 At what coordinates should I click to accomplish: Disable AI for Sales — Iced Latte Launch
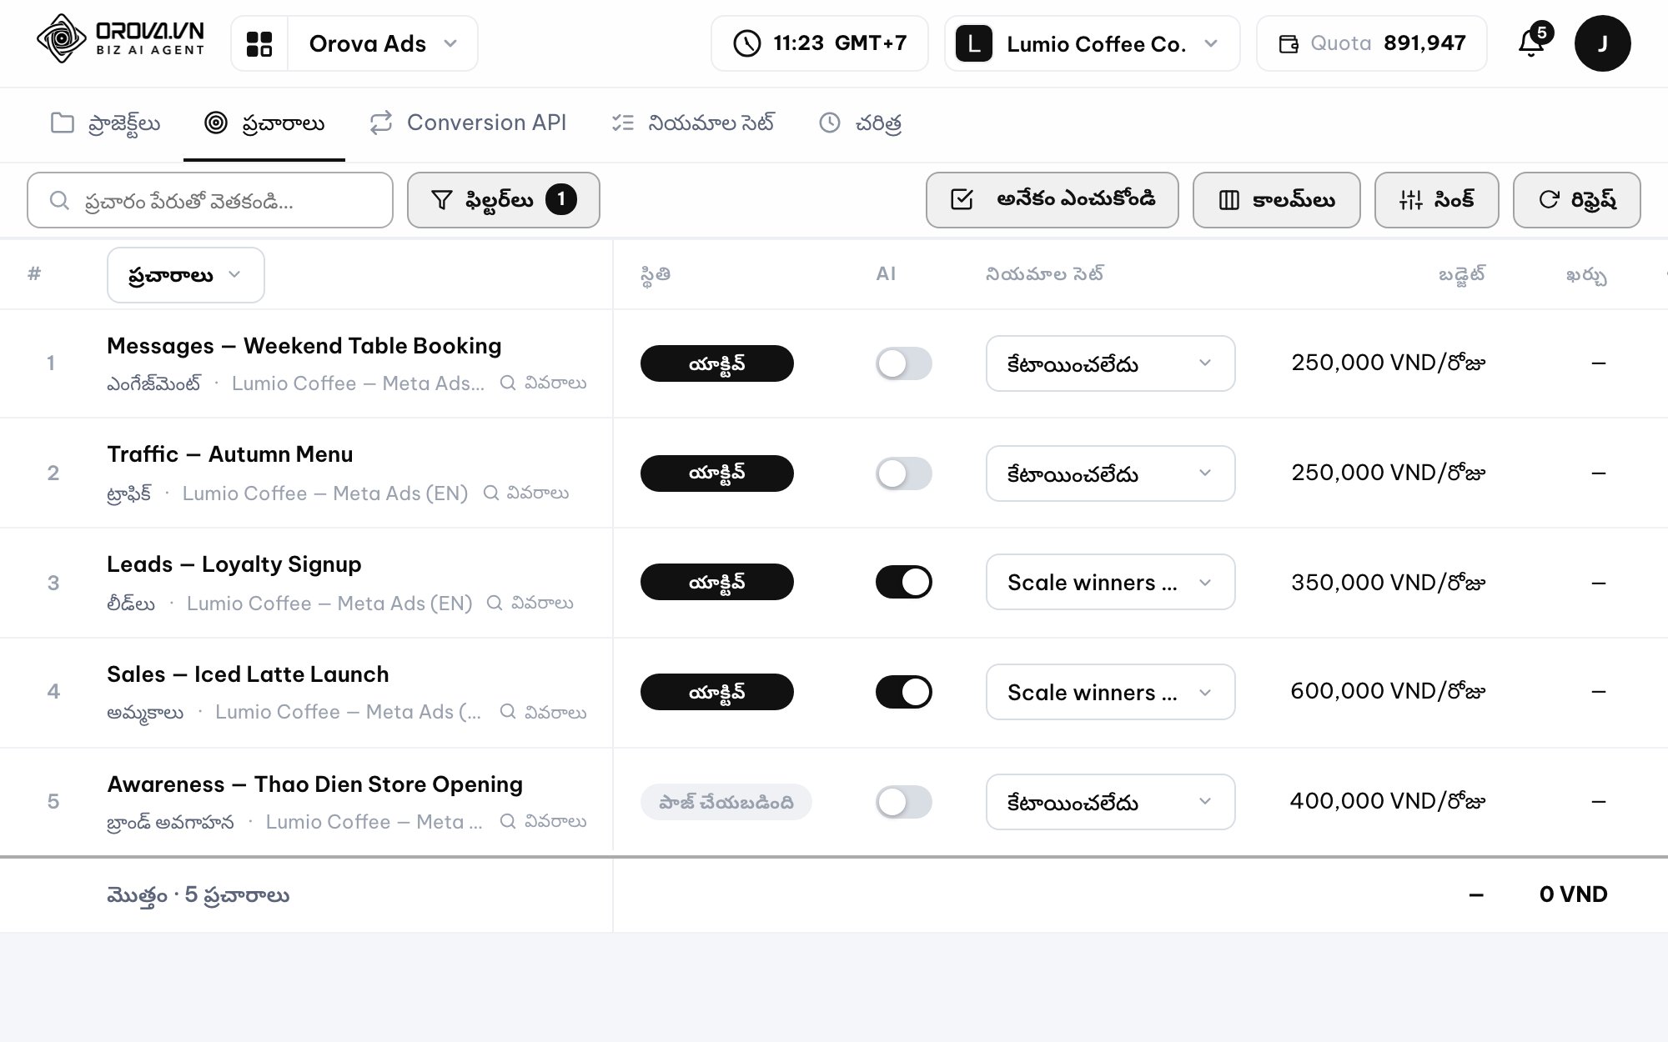point(903,692)
